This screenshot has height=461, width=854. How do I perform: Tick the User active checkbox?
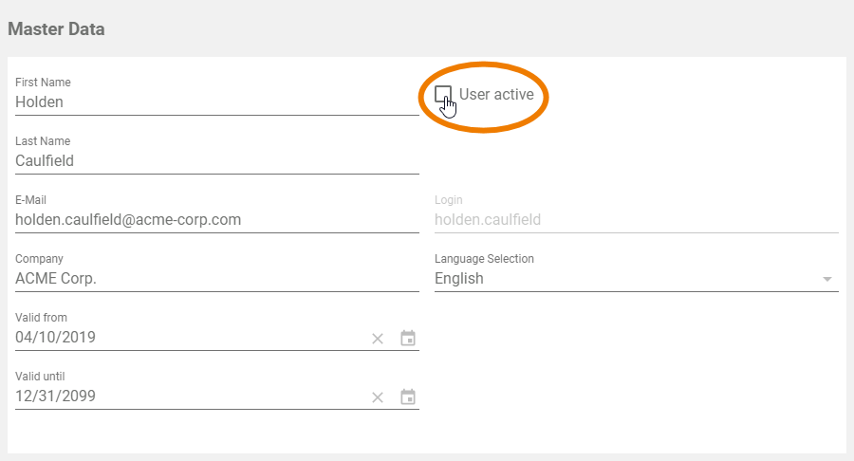pyautogui.click(x=443, y=94)
